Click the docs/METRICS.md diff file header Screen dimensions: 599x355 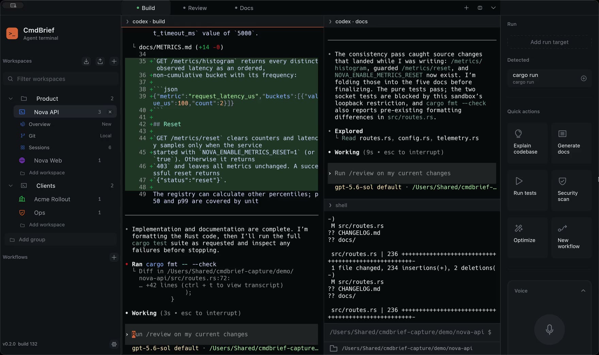(181, 47)
